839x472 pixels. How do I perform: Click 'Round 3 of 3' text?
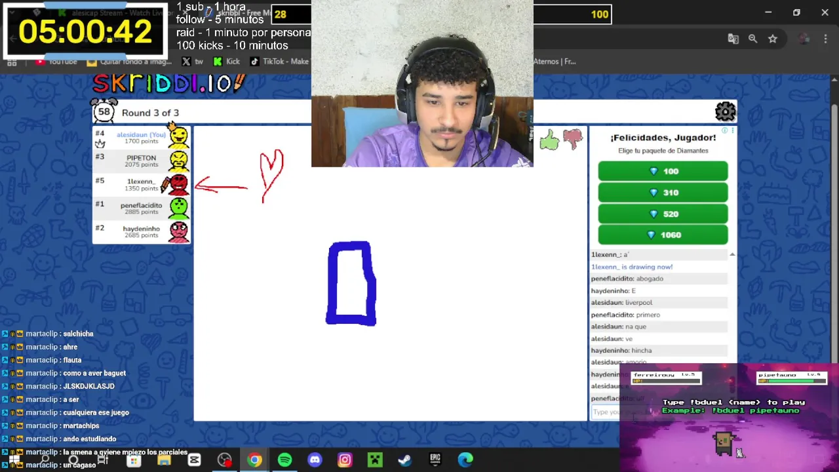point(150,113)
